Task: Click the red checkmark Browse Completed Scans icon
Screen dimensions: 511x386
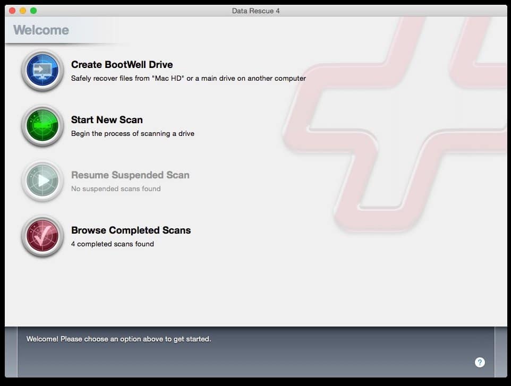Action: click(42, 236)
